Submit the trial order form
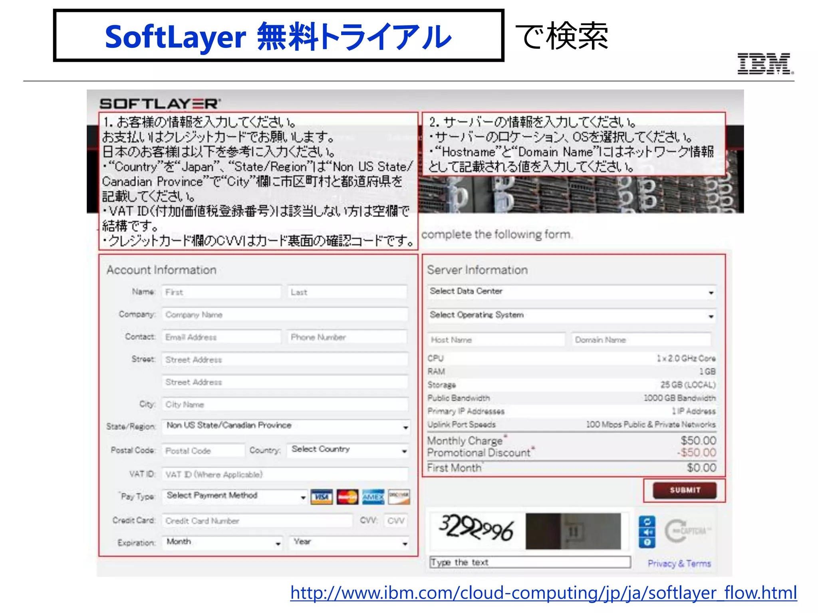 click(x=685, y=490)
